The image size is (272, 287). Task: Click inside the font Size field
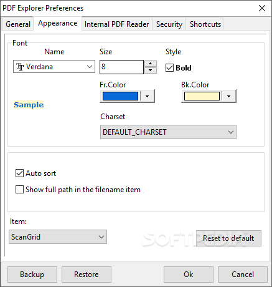(121, 67)
